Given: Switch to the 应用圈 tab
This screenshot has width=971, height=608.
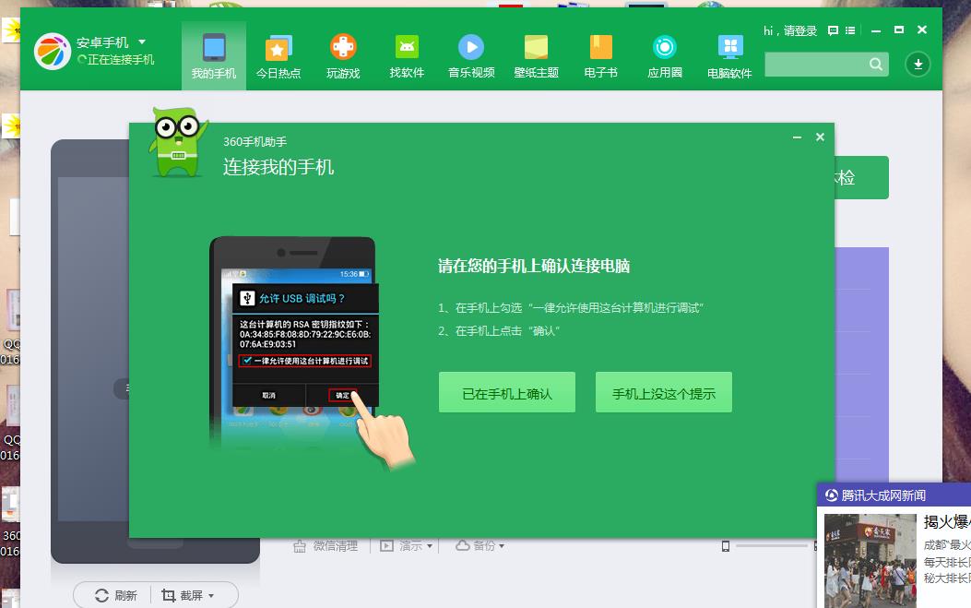Looking at the screenshot, I should click(x=665, y=55).
